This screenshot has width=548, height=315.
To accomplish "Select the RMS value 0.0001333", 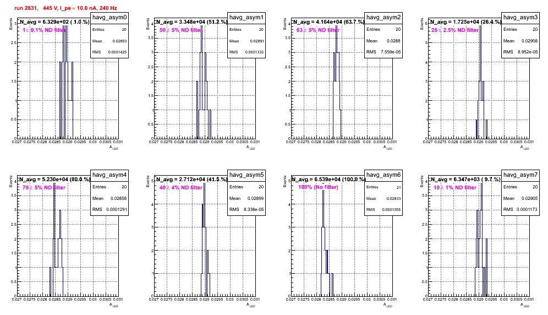I will (x=255, y=52).
